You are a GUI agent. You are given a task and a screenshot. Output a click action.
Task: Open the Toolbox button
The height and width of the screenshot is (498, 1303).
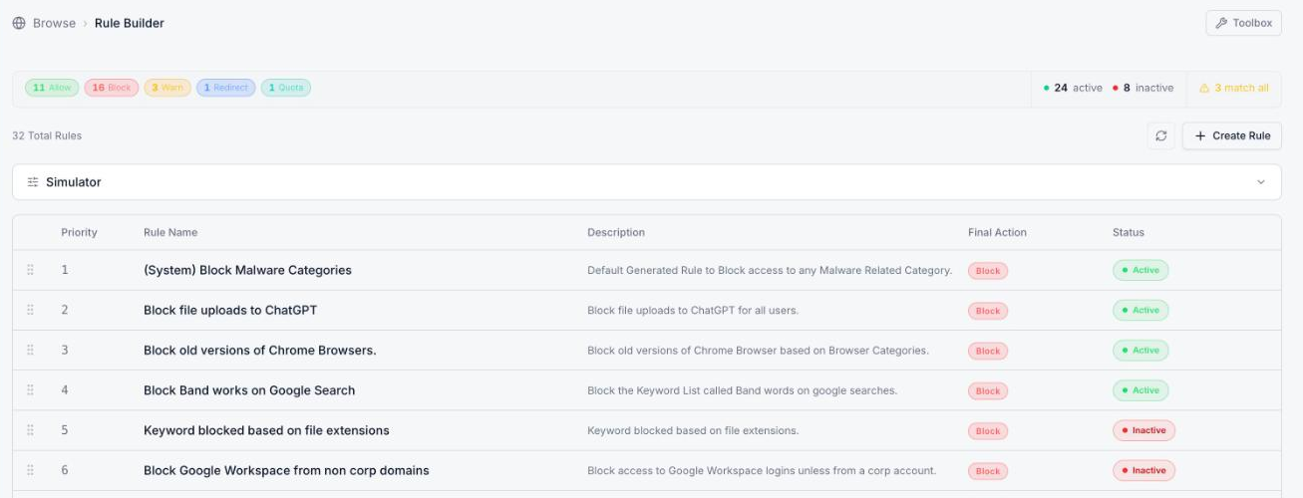coord(1243,23)
